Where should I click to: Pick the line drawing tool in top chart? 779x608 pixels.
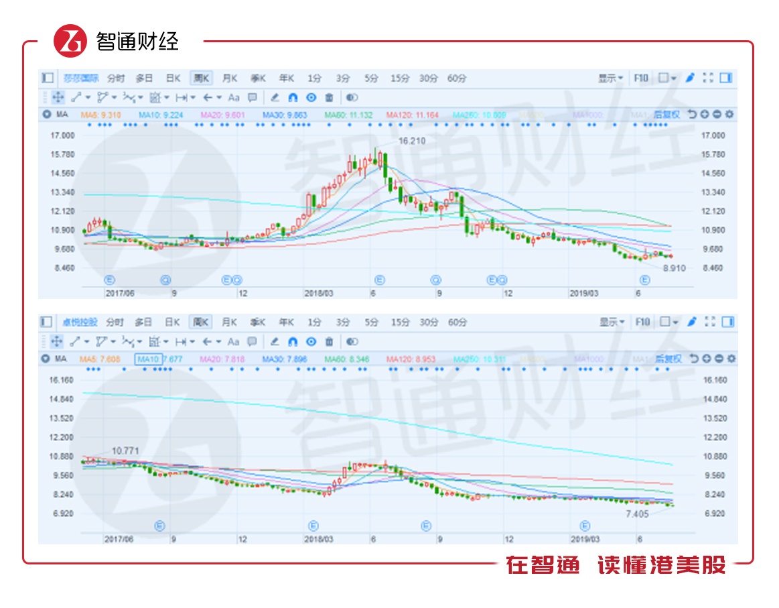pos(76,97)
